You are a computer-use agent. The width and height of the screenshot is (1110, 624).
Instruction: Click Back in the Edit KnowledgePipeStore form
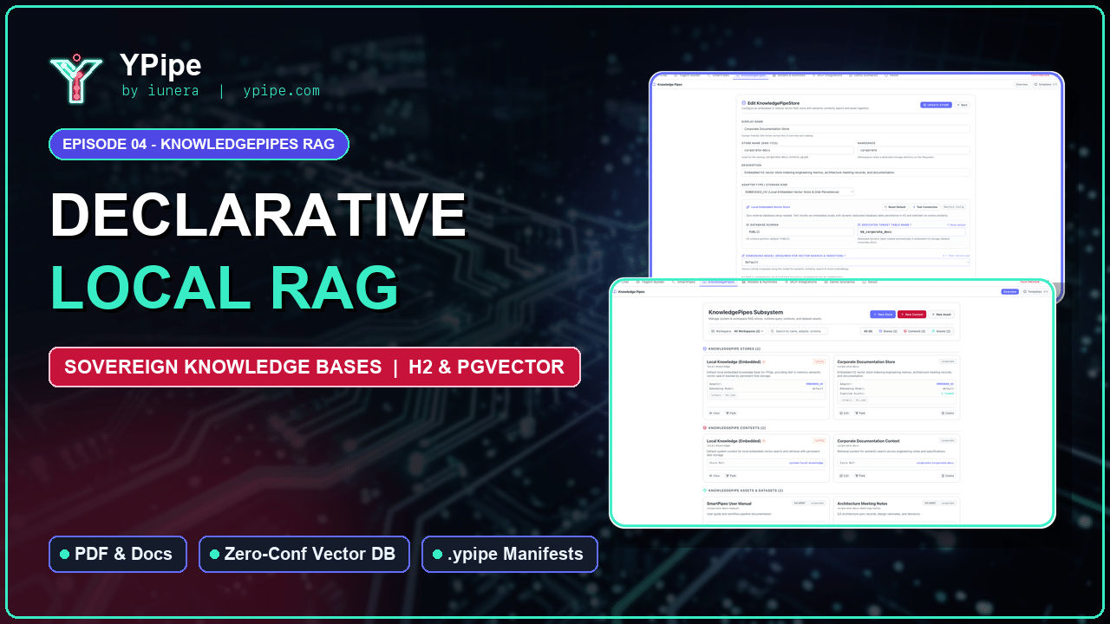(962, 105)
